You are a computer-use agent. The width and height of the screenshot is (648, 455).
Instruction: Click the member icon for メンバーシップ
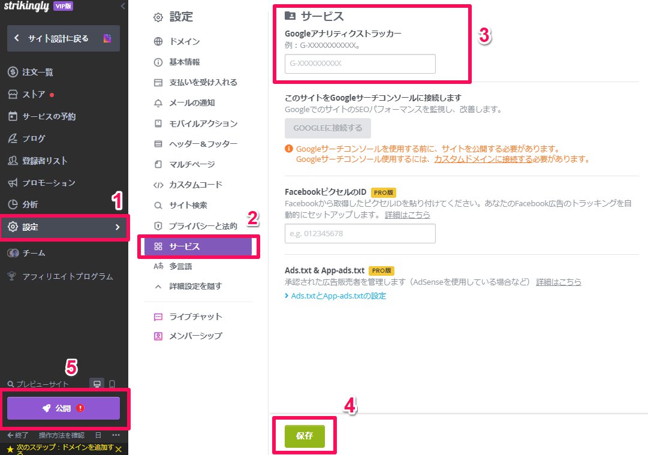pos(158,336)
